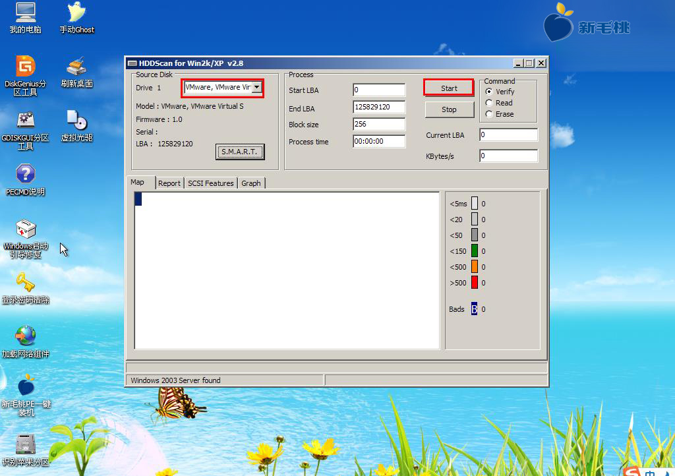This screenshot has width=675, height=476.
Task: Click the HDDScan title bar icon
Action: coord(132,63)
